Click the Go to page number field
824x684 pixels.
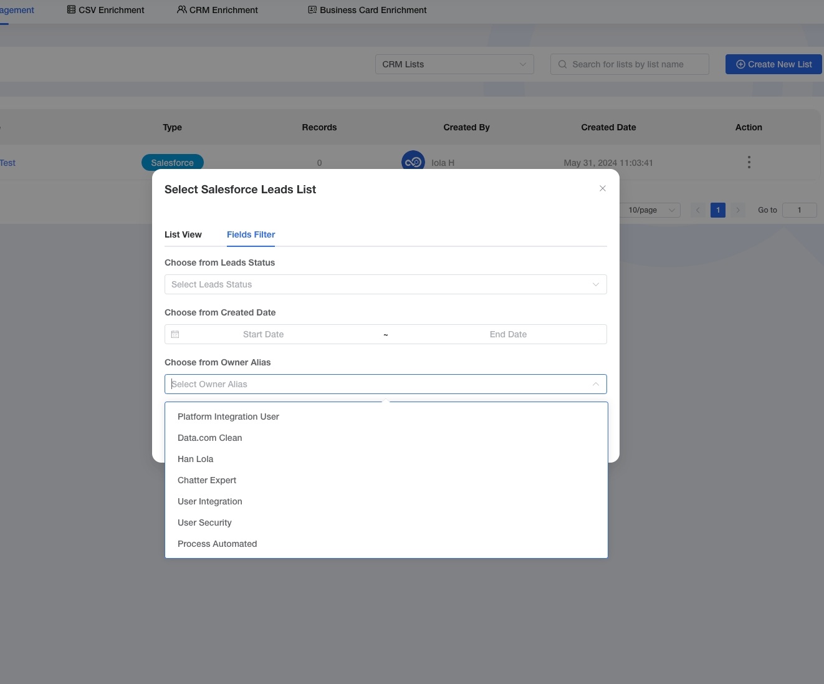[799, 210]
